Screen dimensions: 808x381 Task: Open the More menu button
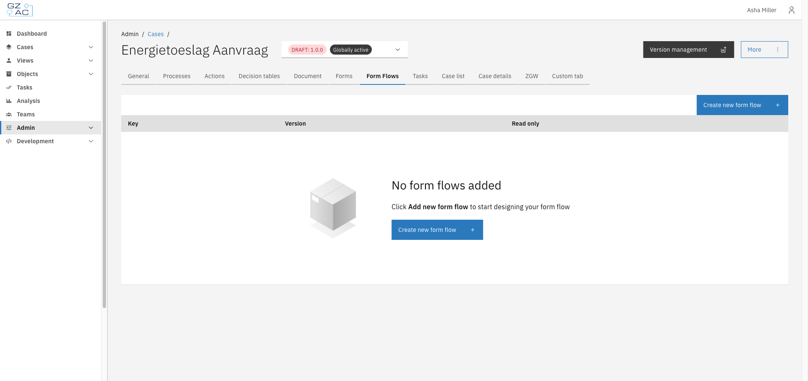(x=764, y=50)
